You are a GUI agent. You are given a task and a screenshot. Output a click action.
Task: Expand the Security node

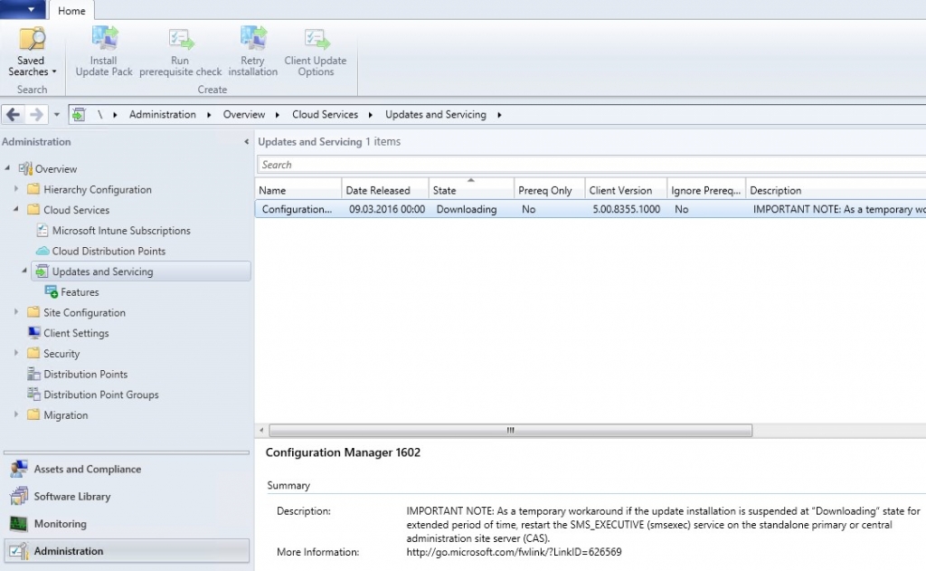[16, 353]
